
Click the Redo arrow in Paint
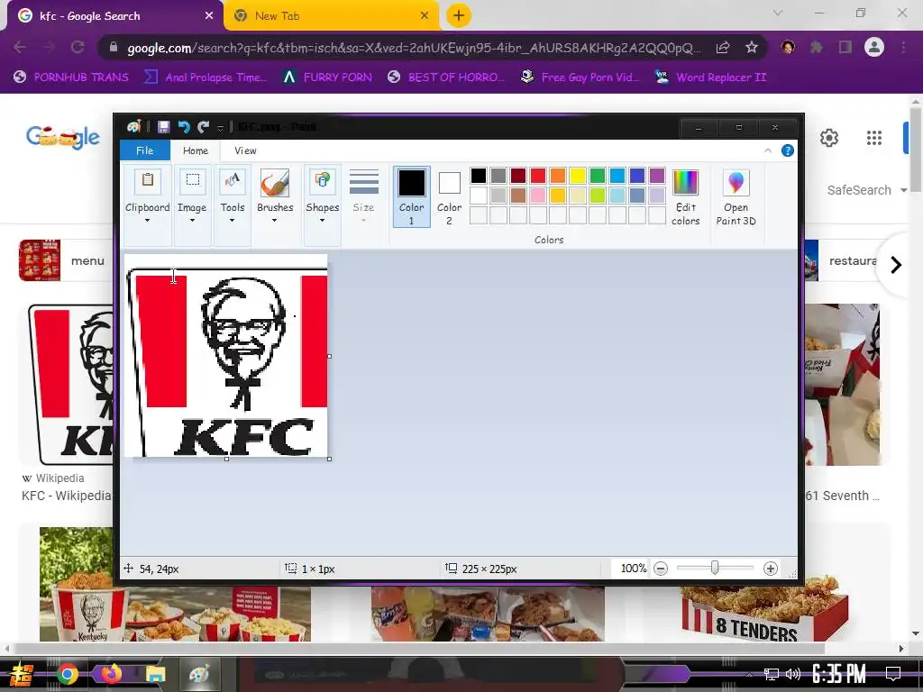pos(203,126)
